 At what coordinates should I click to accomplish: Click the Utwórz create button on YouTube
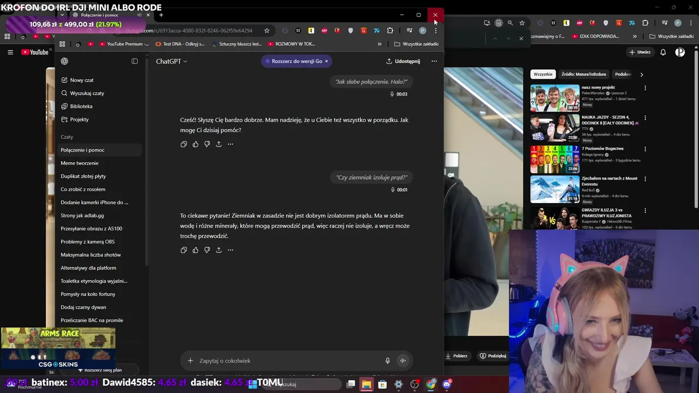pyautogui.click(x=639, y=52)
